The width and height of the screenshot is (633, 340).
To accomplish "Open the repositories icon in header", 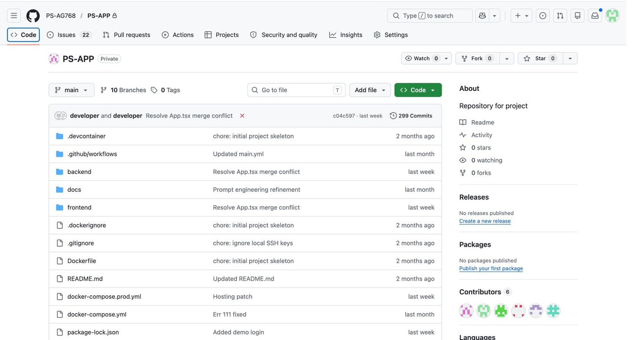I will 577,16.
